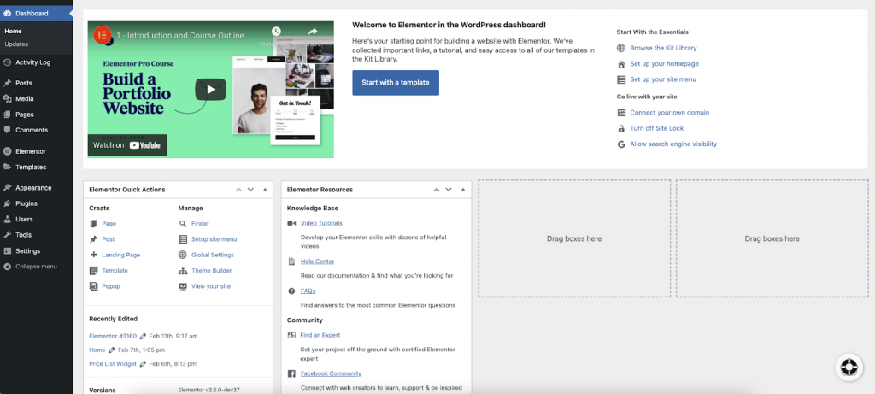Move Elementor Quick Actions panel up
The image size is (875, 394).
(x=238, y=190)
